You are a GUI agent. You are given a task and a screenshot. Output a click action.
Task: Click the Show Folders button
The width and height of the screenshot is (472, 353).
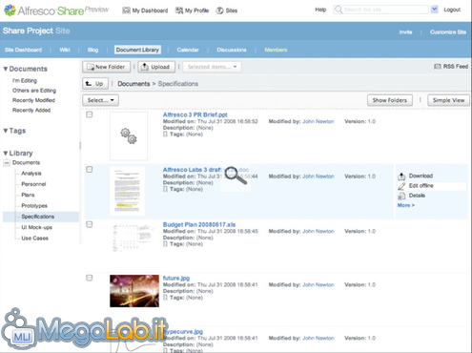coord(390,100)
